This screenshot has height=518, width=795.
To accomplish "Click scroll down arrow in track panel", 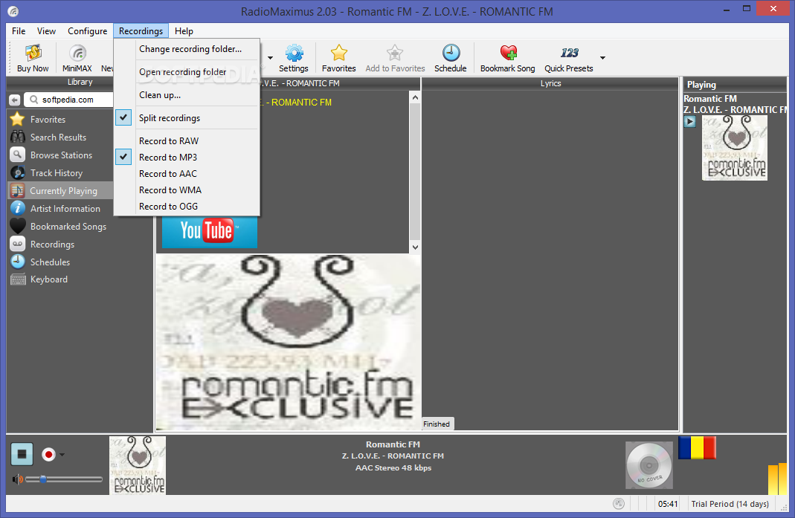I will pyautogui.click(x=415, y=247).
